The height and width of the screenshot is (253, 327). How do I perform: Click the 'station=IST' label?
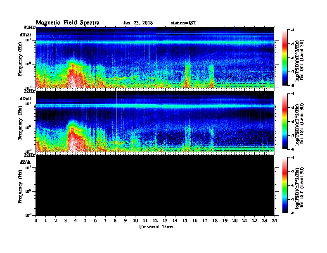[183, 23]
